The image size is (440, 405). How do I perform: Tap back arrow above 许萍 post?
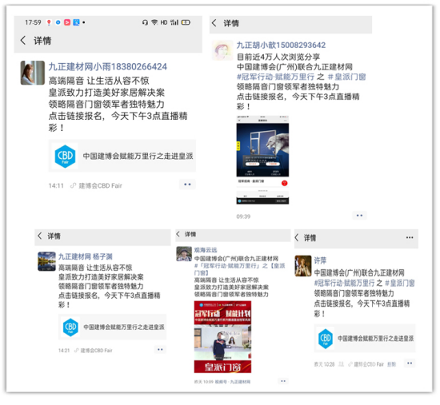pyautogui.click(x=297, y=238)
